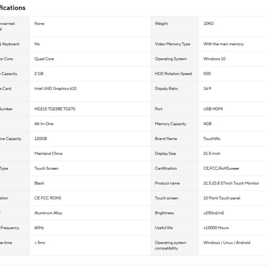Click the USB HDMI port value

[x=213, y=109]
